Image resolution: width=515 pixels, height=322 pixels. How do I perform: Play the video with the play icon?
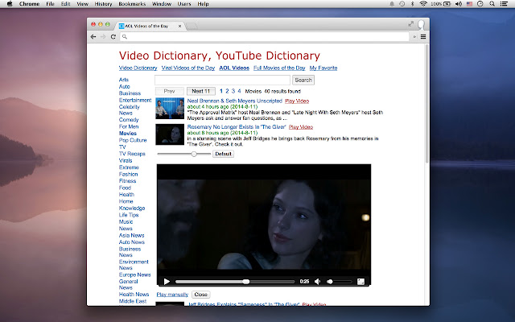tap(167, 282)
